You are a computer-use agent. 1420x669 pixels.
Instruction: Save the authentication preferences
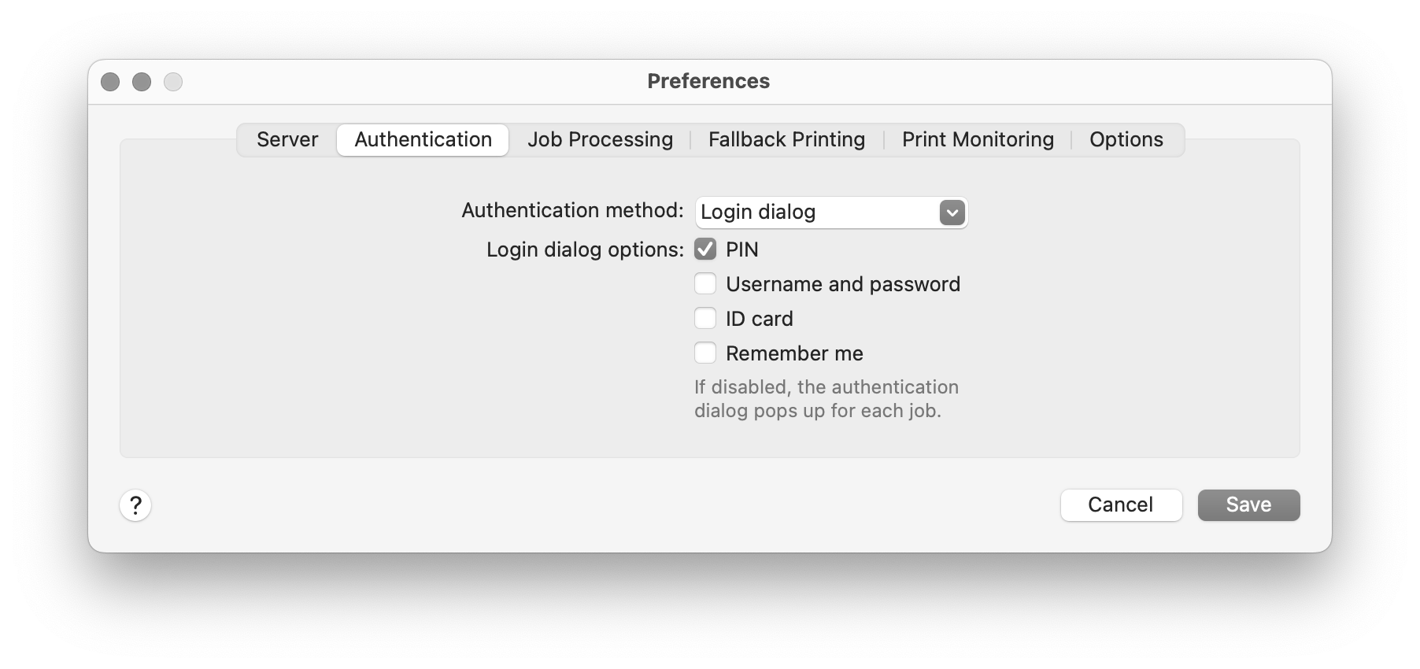[x=1248, y=505]
